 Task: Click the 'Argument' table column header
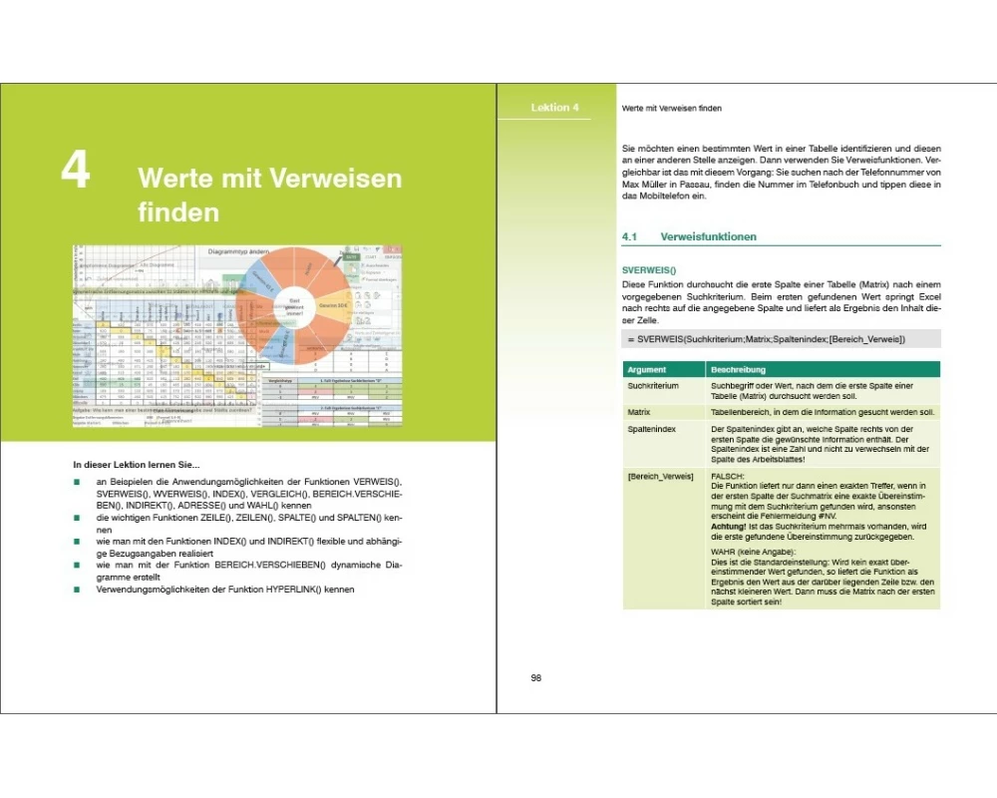(x=648, y=369)
